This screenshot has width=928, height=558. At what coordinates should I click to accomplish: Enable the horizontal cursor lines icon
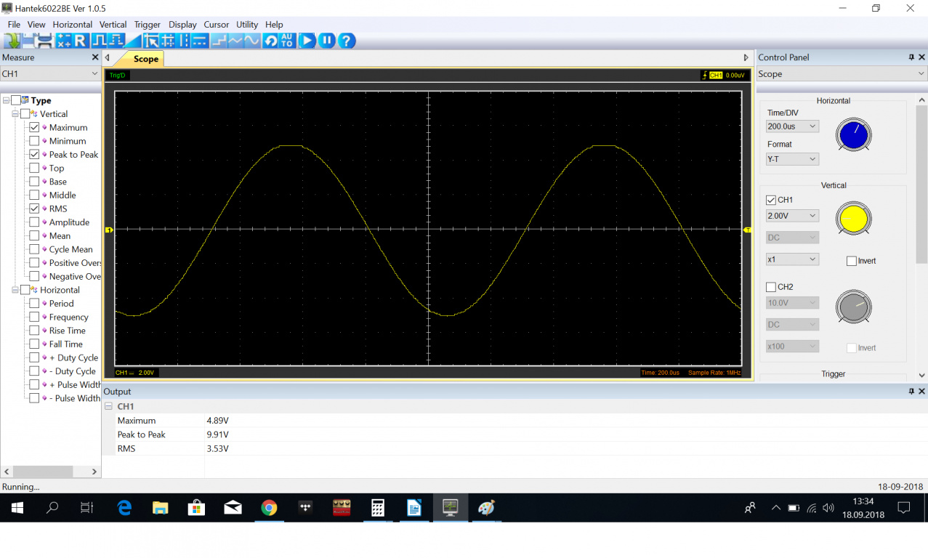(200, 41)
